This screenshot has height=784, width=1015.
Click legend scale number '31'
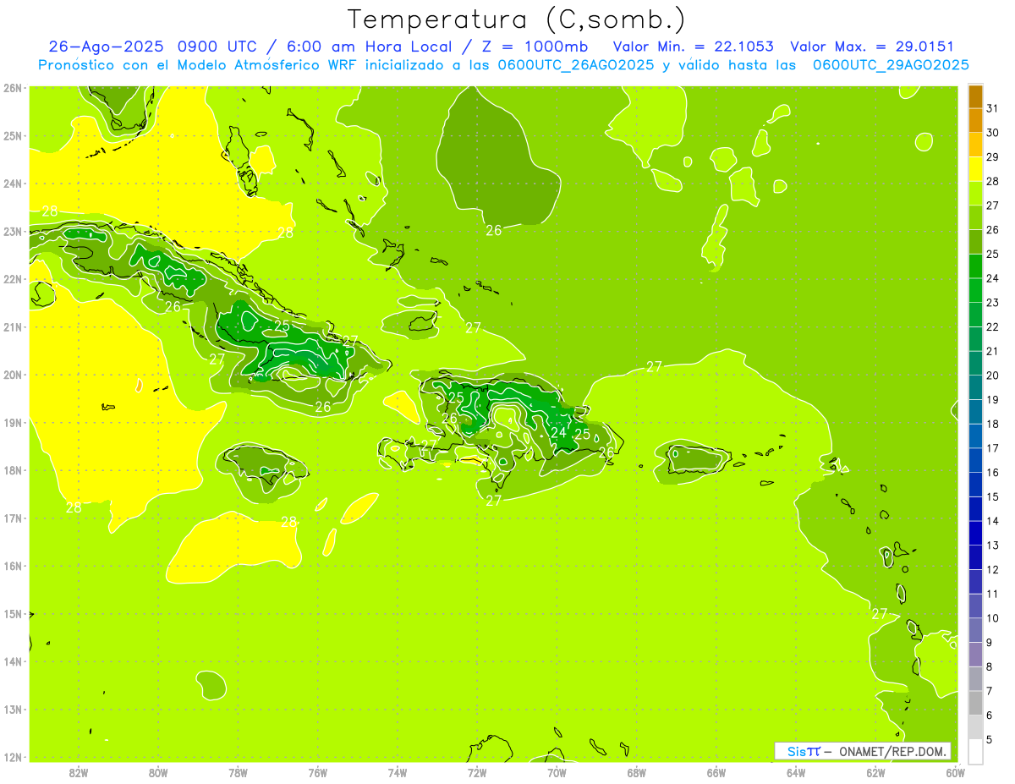click(x=993, y=108)
